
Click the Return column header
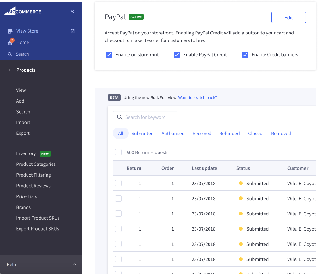click(134, 168)
